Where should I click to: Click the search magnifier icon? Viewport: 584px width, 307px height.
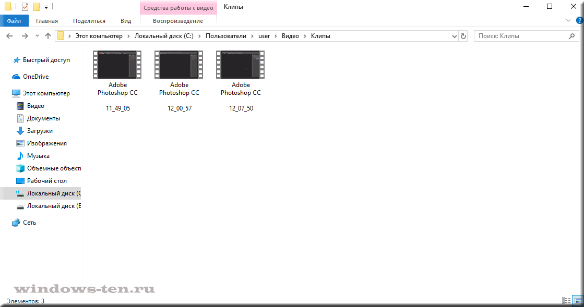click(x=572, y=36)
